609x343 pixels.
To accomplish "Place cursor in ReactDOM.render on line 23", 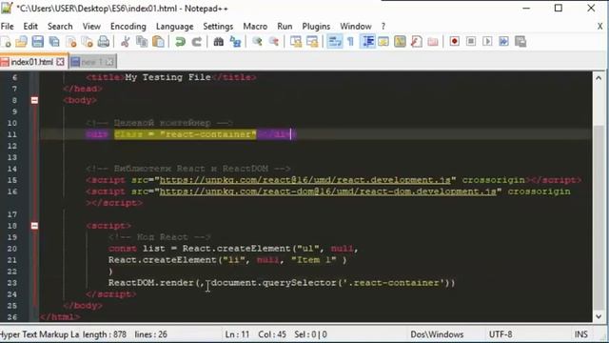I will (150, 283).
